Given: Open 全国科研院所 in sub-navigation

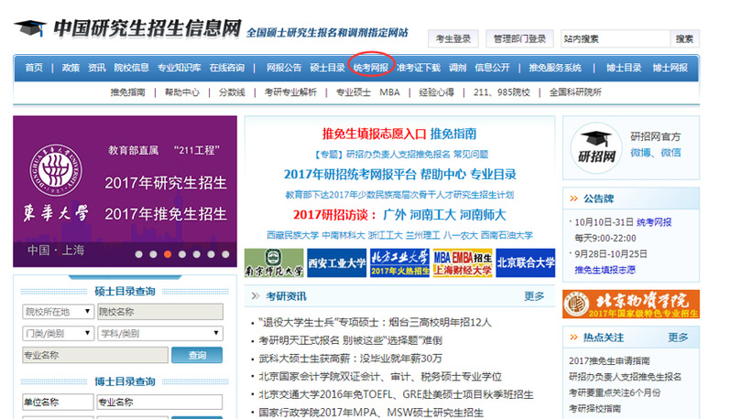Looking at the screenshot, I should point(575,92).
